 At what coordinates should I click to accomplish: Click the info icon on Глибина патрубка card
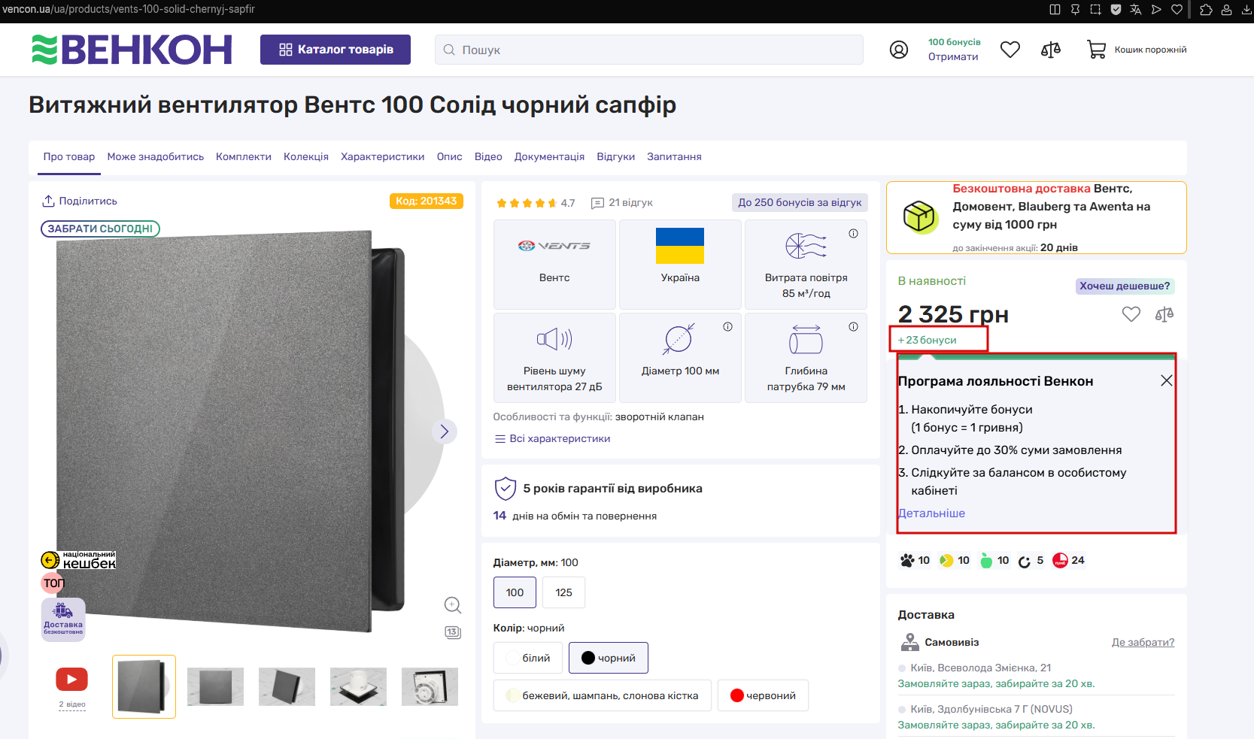[x=853, y=327]
